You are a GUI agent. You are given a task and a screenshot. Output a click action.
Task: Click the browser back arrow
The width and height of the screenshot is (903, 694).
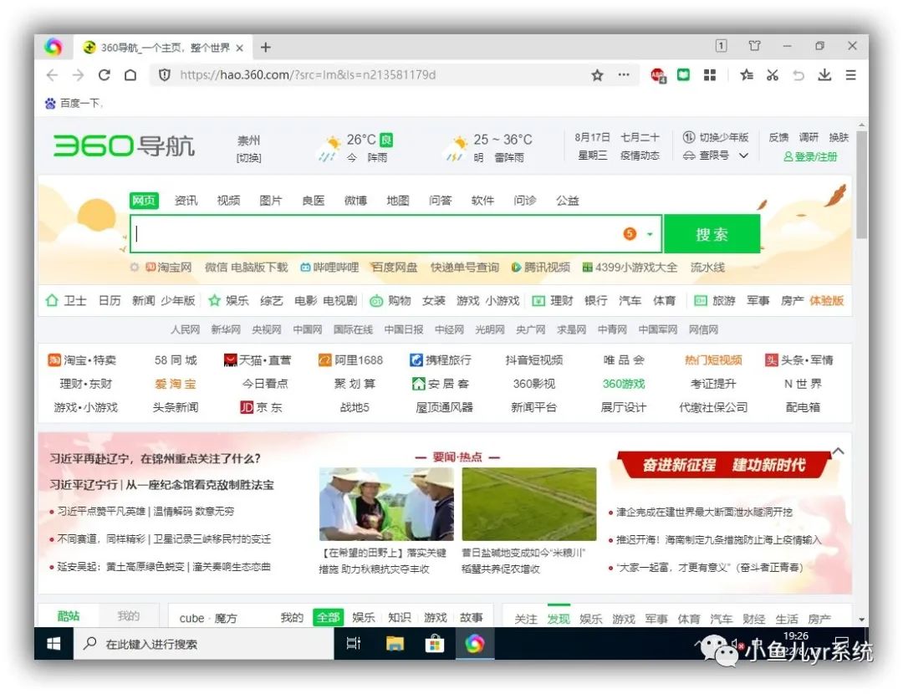coord(53,75)
